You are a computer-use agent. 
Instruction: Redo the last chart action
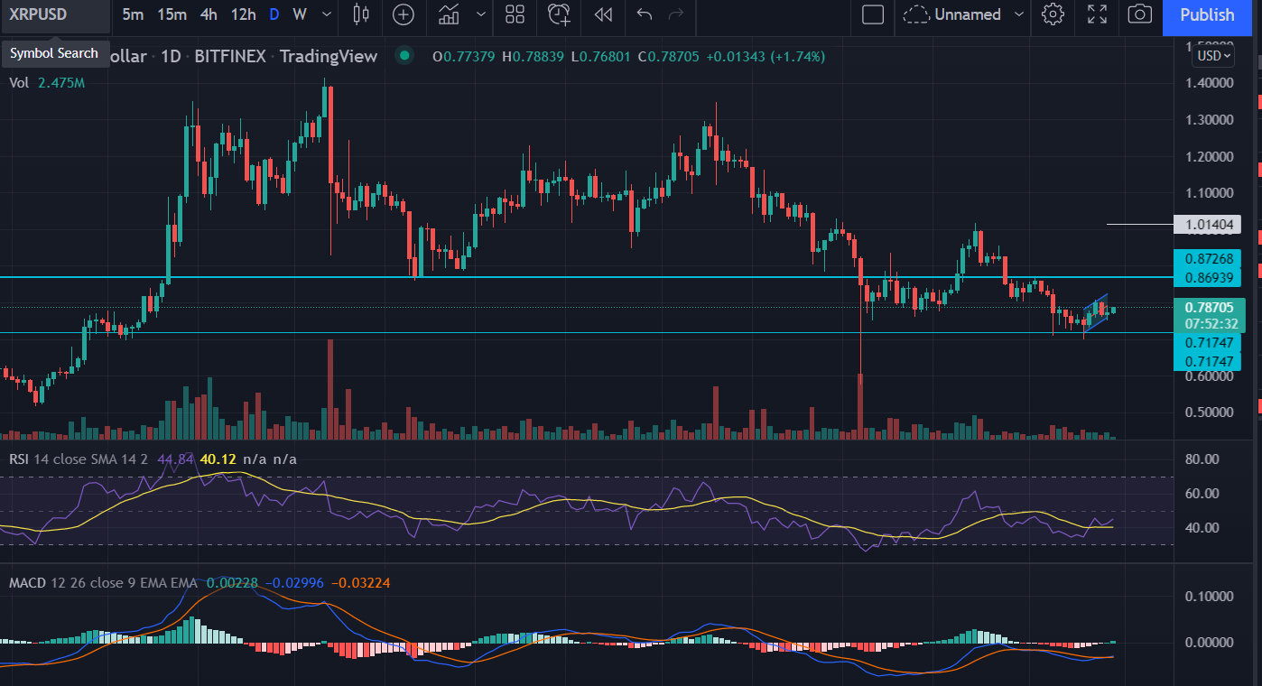pyautogui.click(x=675, y=14)
